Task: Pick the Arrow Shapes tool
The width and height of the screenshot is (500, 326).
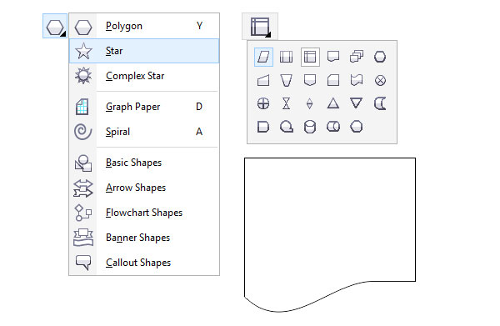Action: (144, 188)
